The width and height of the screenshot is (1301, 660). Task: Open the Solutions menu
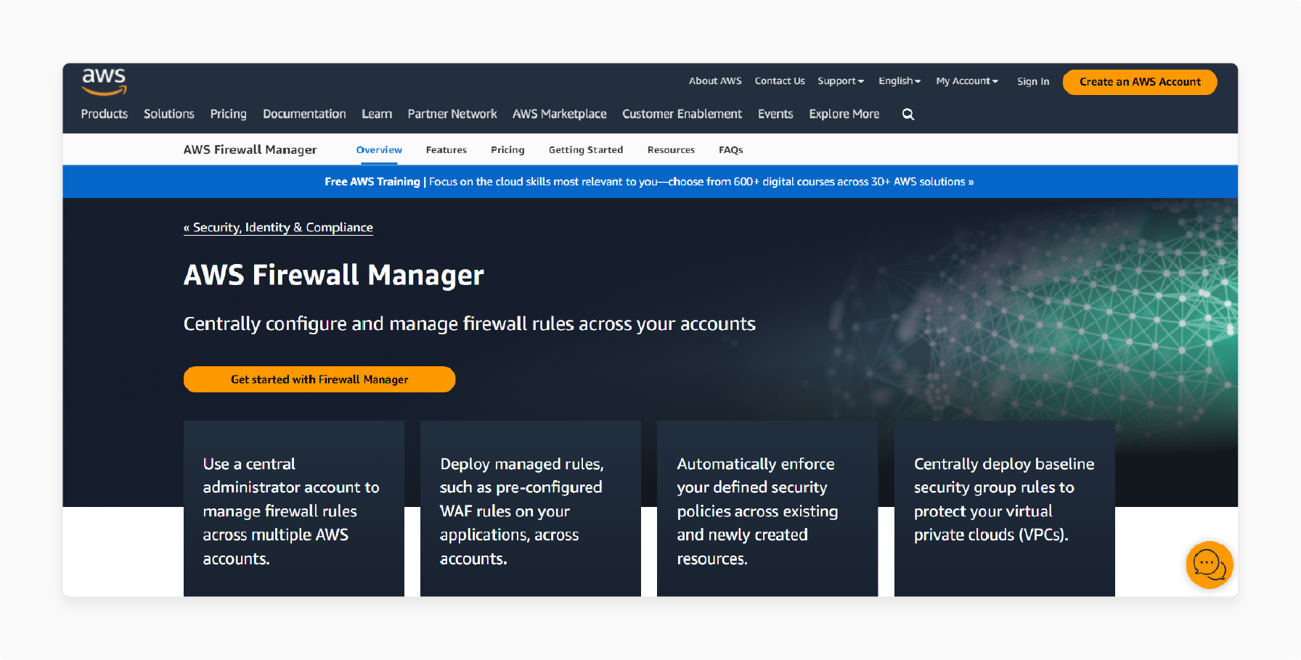169,114
